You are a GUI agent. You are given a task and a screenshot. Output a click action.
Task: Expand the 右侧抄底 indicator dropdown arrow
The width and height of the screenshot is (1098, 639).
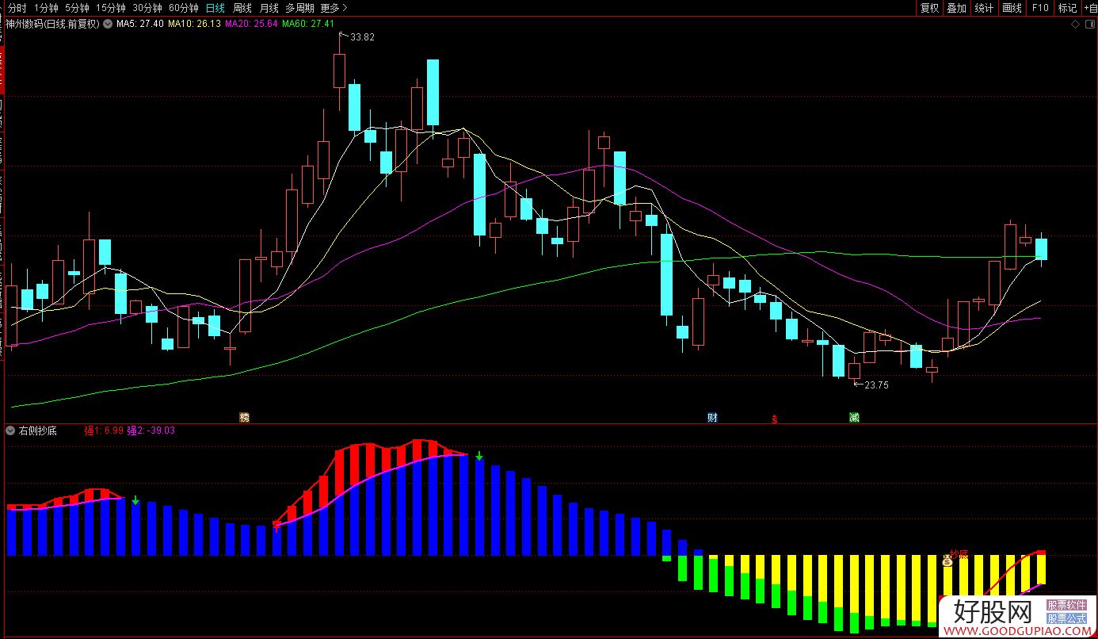point(10,430)
